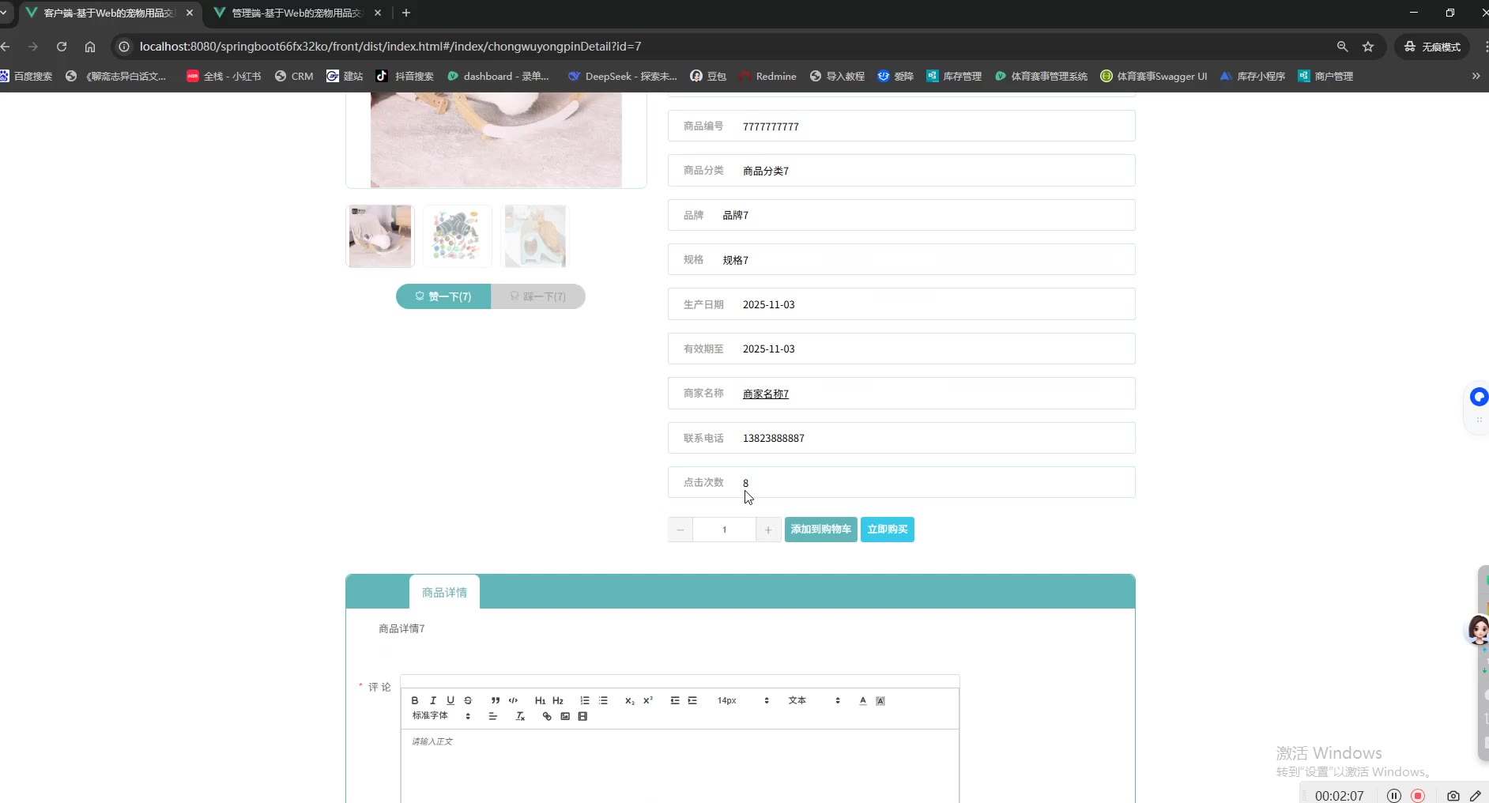Insert a code block in comment editor
Screen dimensions: 1489x803
513,700
